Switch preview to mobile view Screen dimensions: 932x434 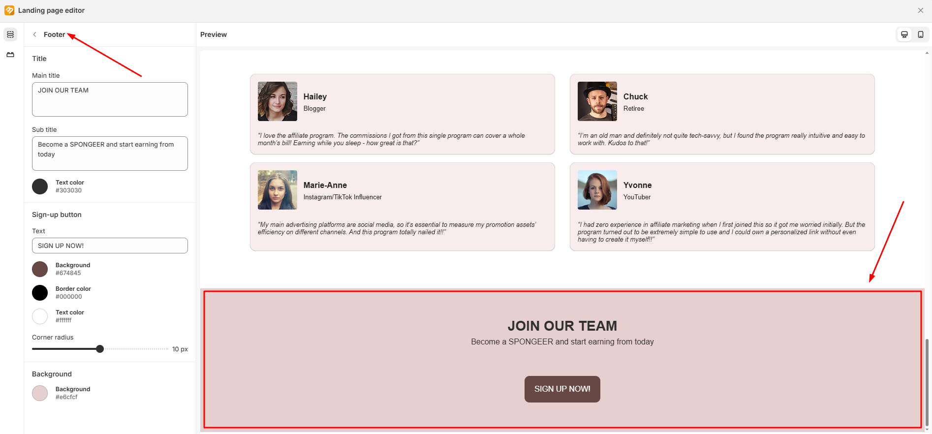pos(920,34)
